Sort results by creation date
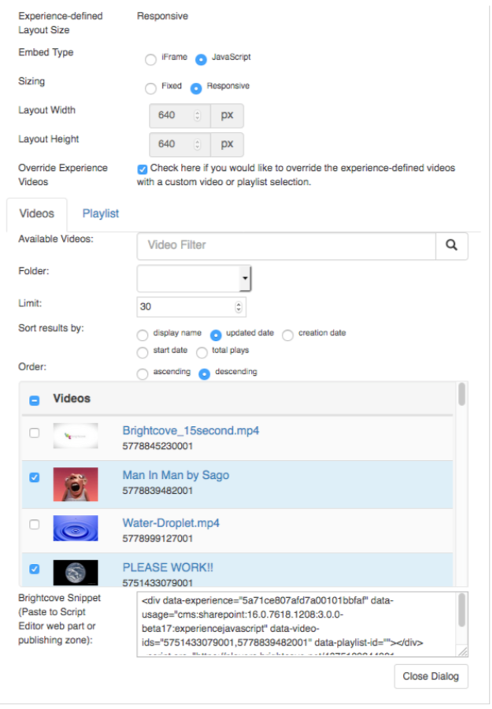The height and width of the screenshot is (709, 492). tap(287, 335)
